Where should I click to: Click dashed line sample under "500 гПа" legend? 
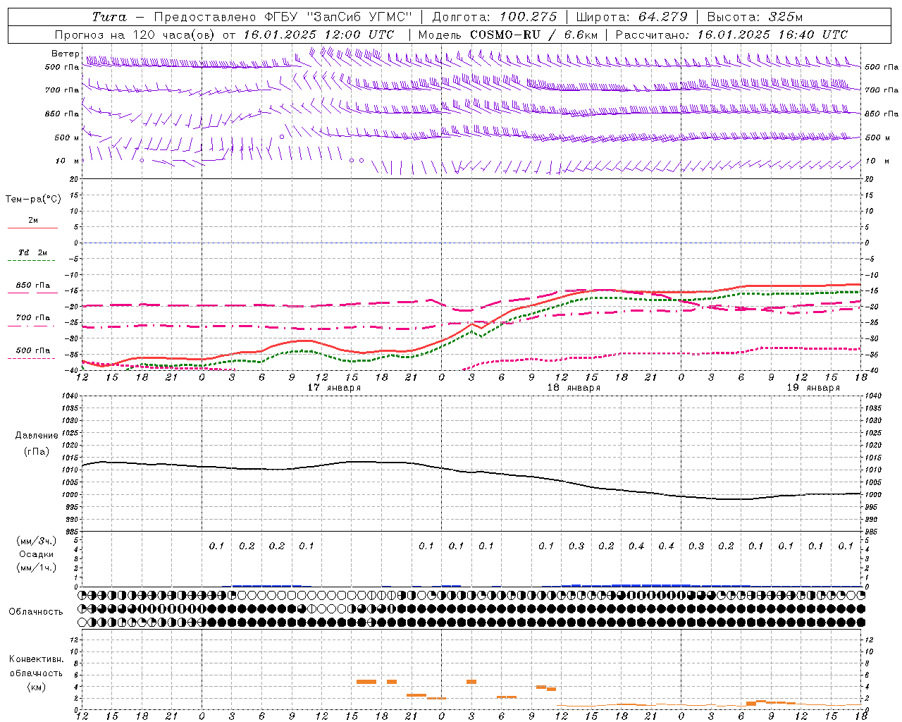pos(32,359)
